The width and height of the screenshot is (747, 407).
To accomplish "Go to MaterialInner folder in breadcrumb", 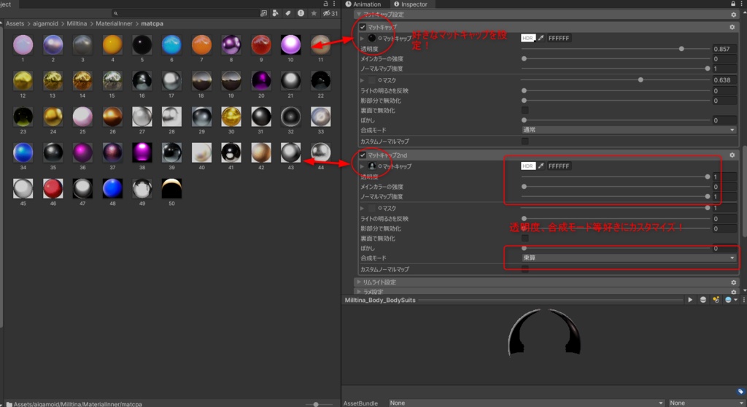I will tap(114, 23).
